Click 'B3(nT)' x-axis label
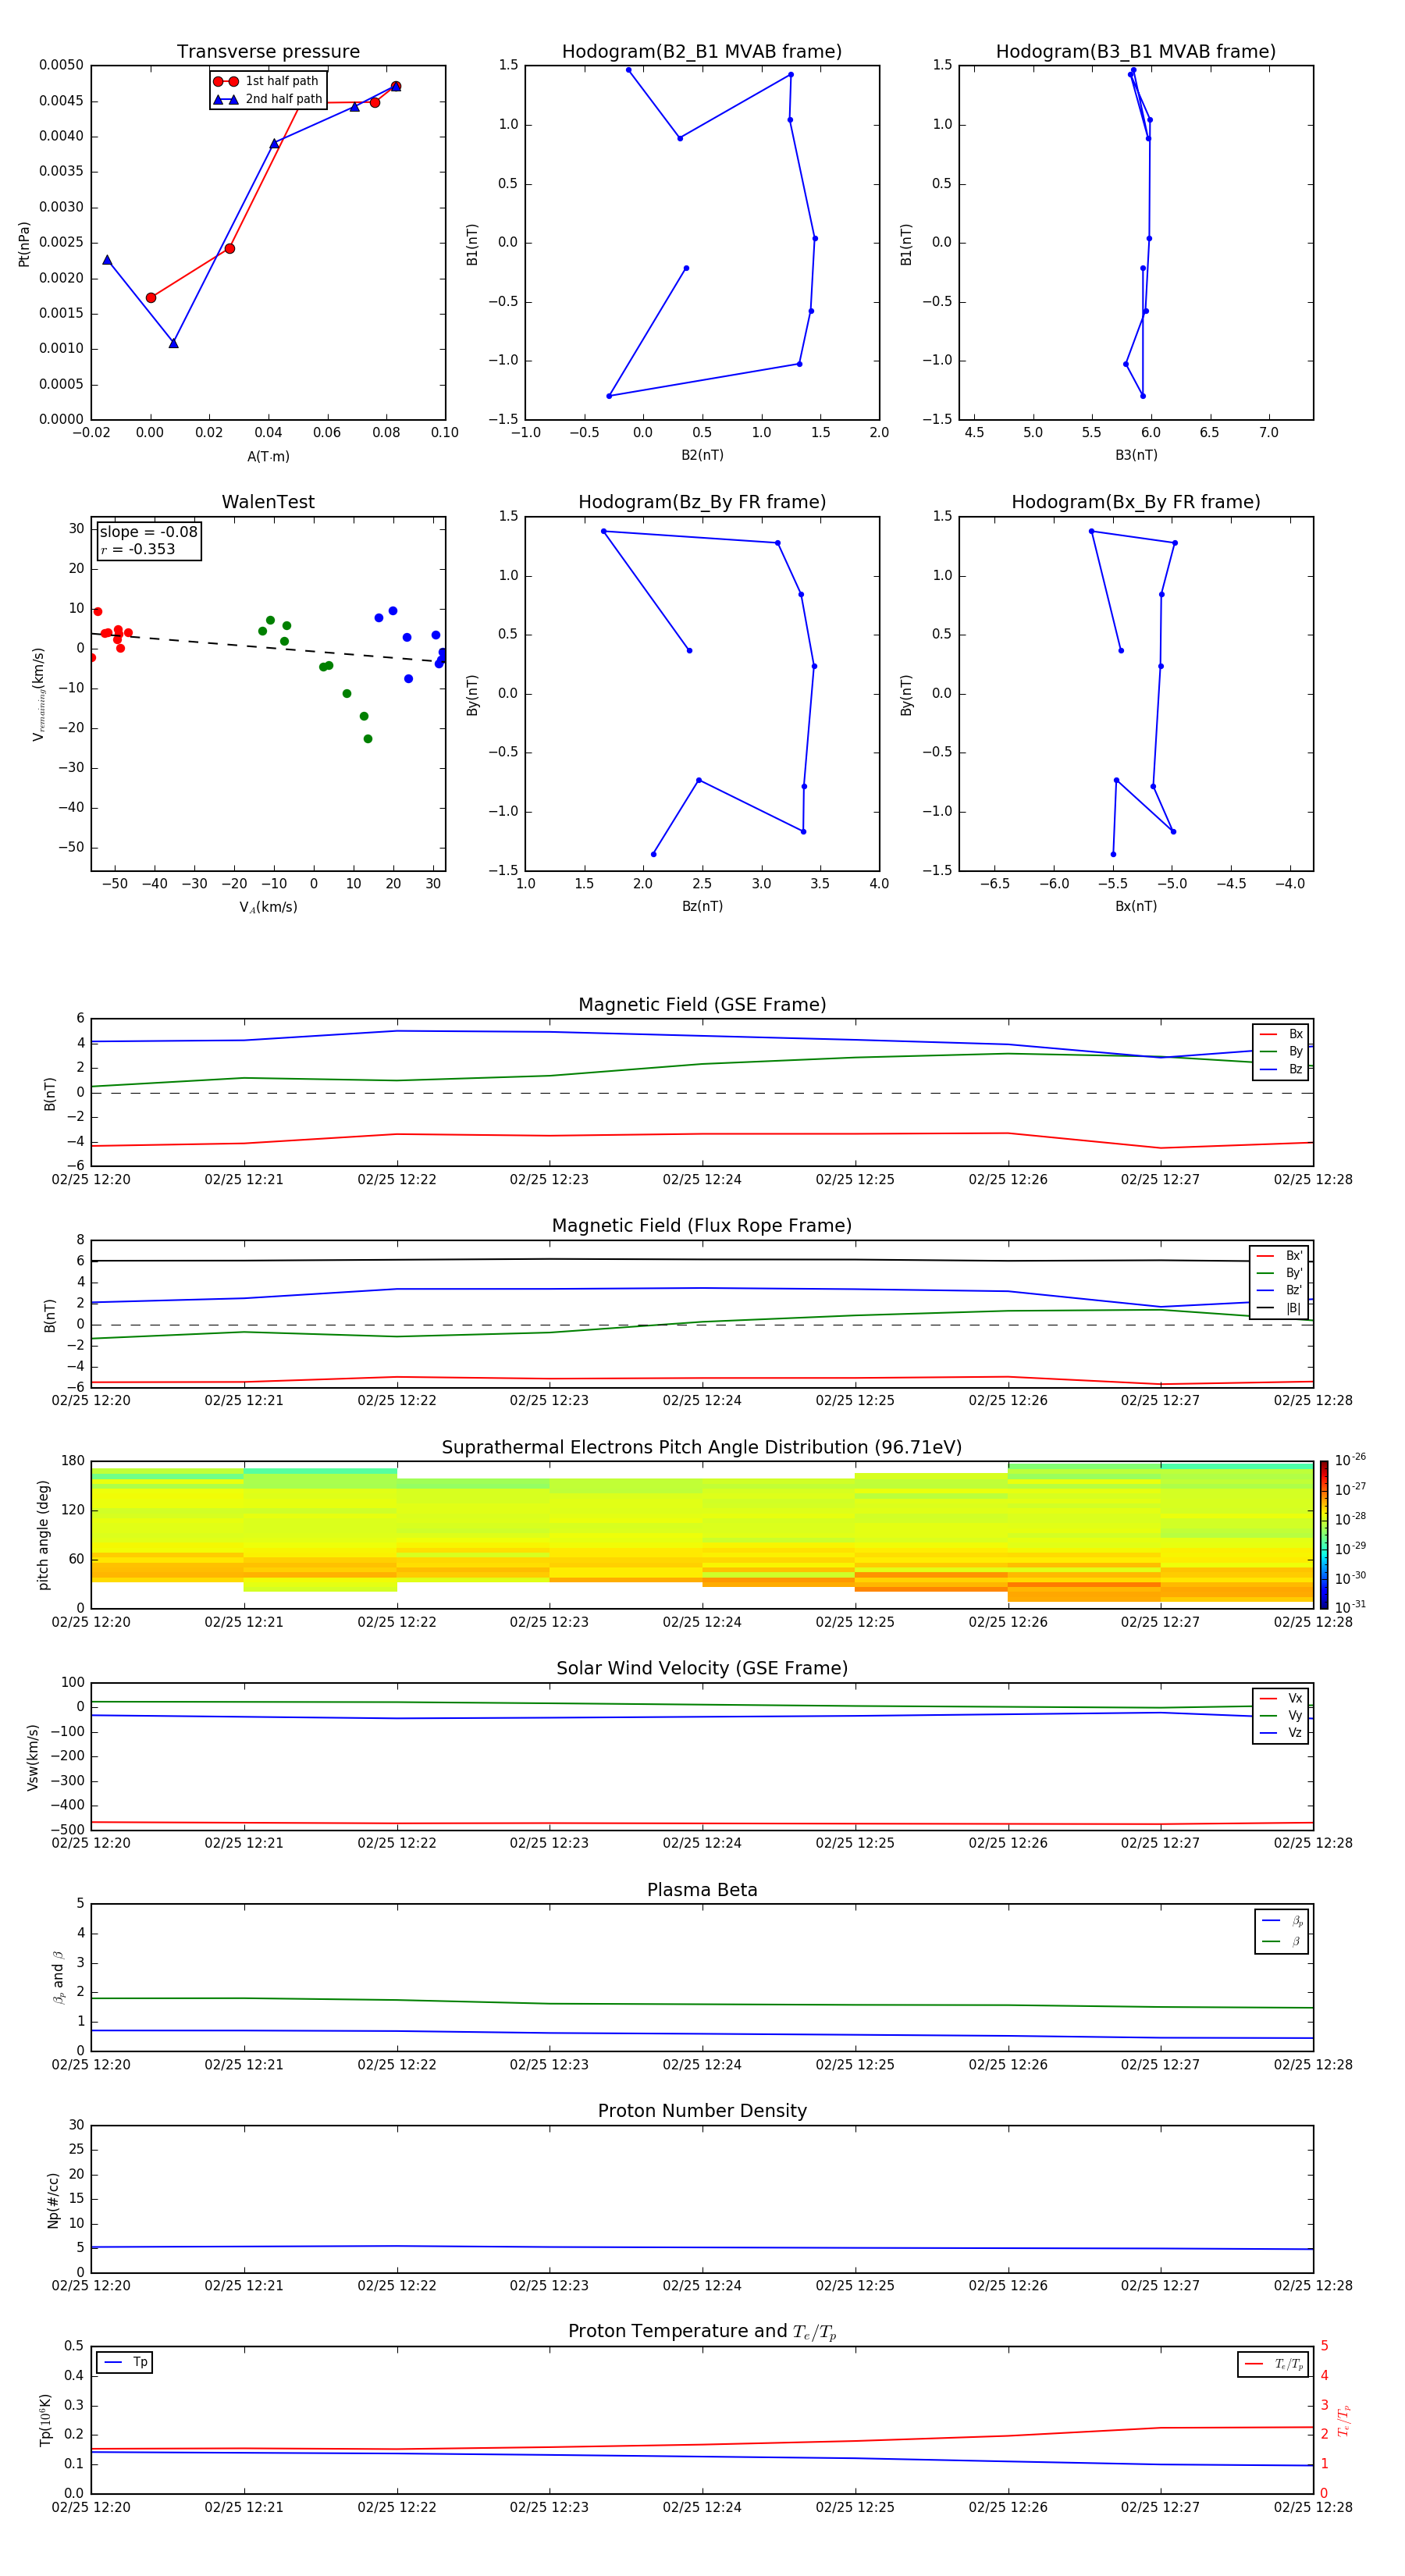 tap(1136, 455)
